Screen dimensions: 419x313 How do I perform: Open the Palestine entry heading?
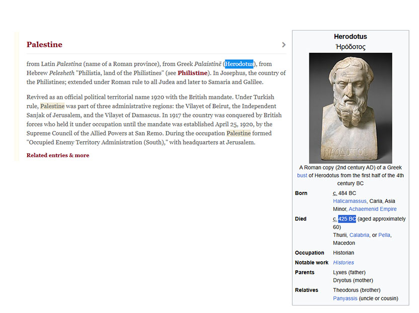[x=44, y=45]
